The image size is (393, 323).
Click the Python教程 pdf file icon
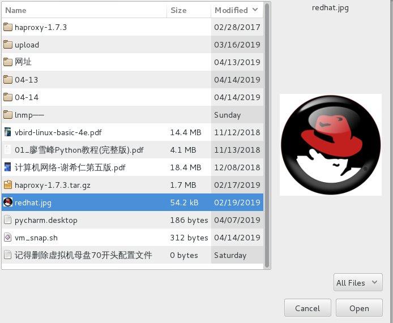pyautogui.click(x=8, y=150)
